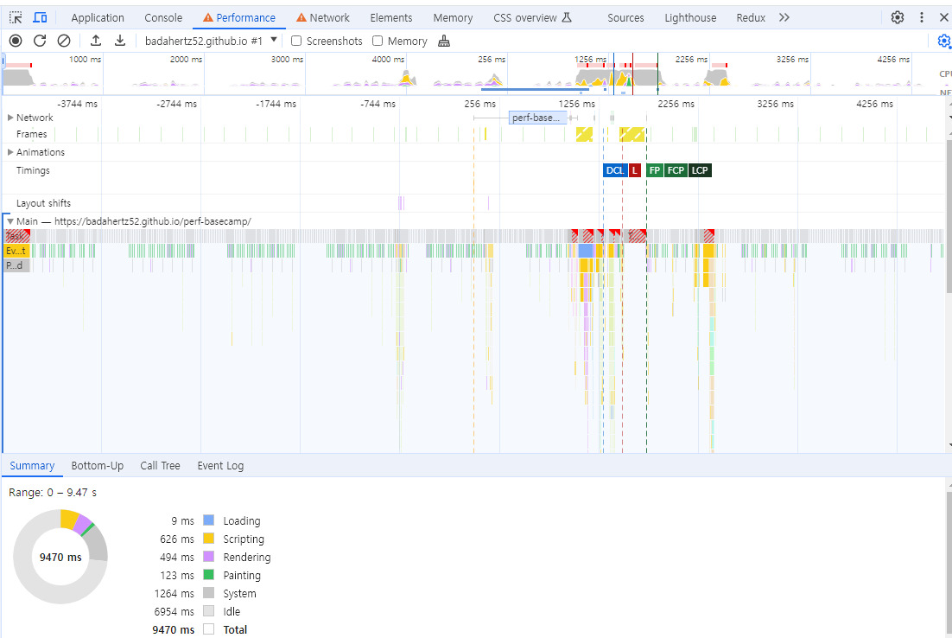Click the blue Loading color swatch
The height and width of the screenshot is (638, 952).
pyautogui.click(x=208, y=520)
